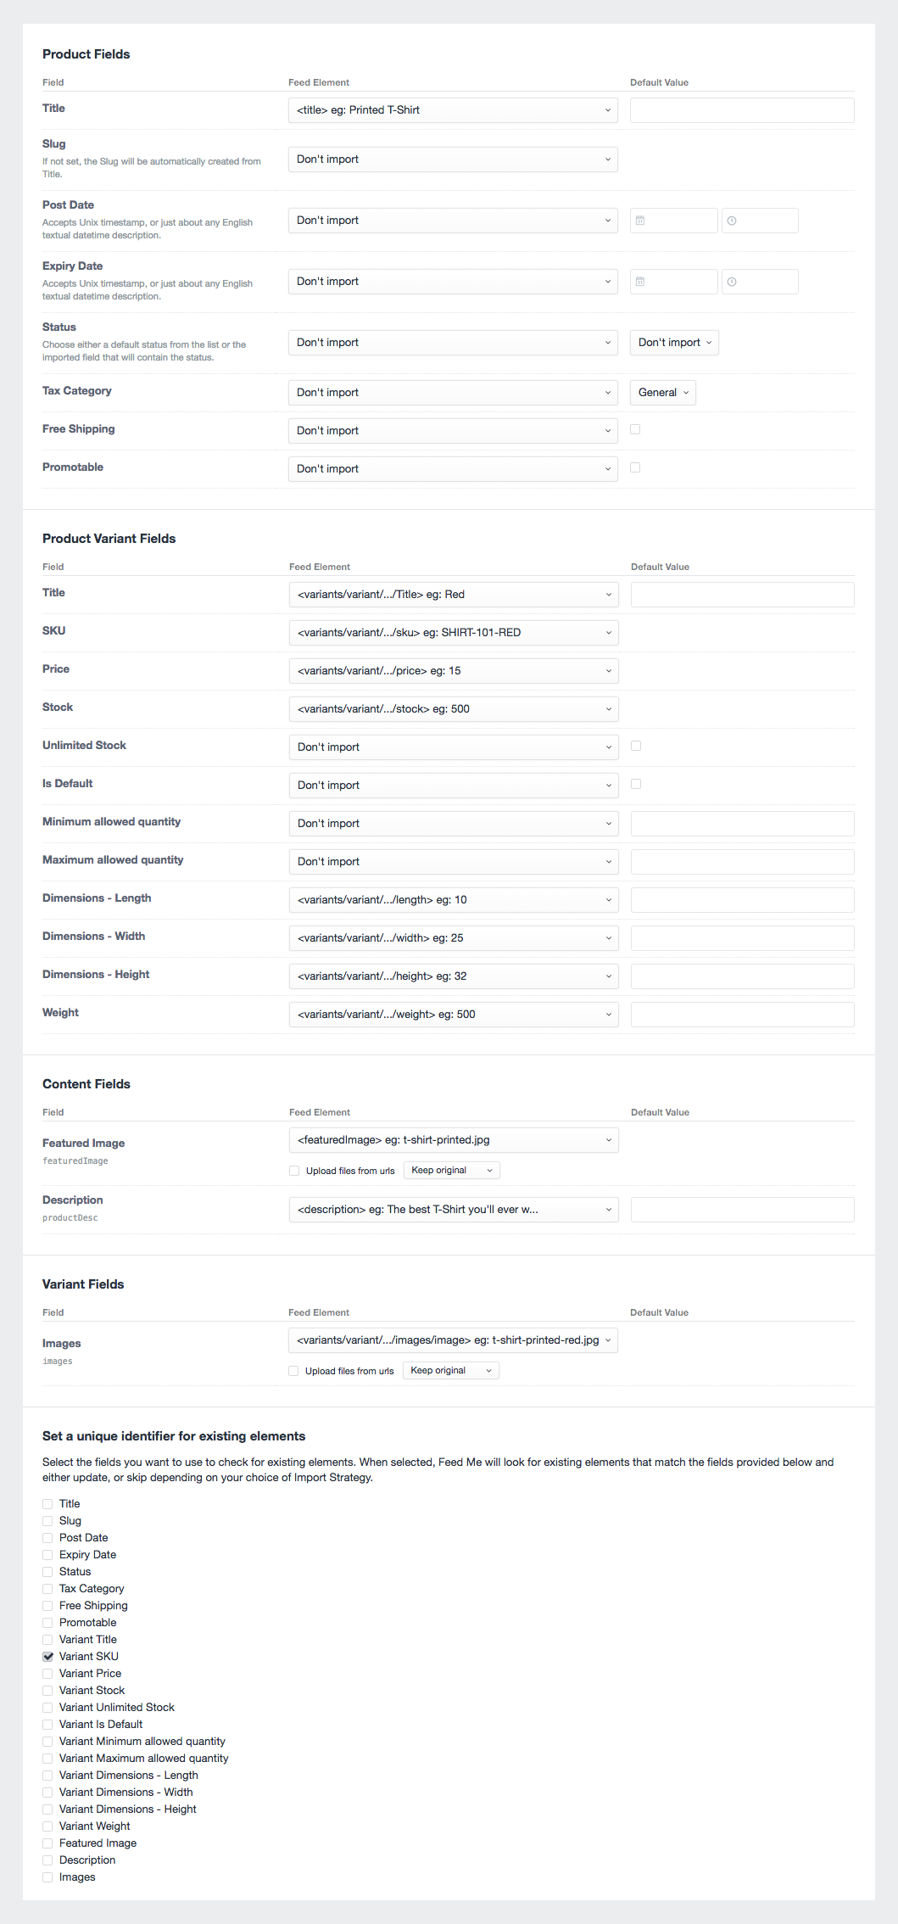898x1924 pixels.
Task: Open the Product Title feed element dropdown
Action: (x=453, y=110)
